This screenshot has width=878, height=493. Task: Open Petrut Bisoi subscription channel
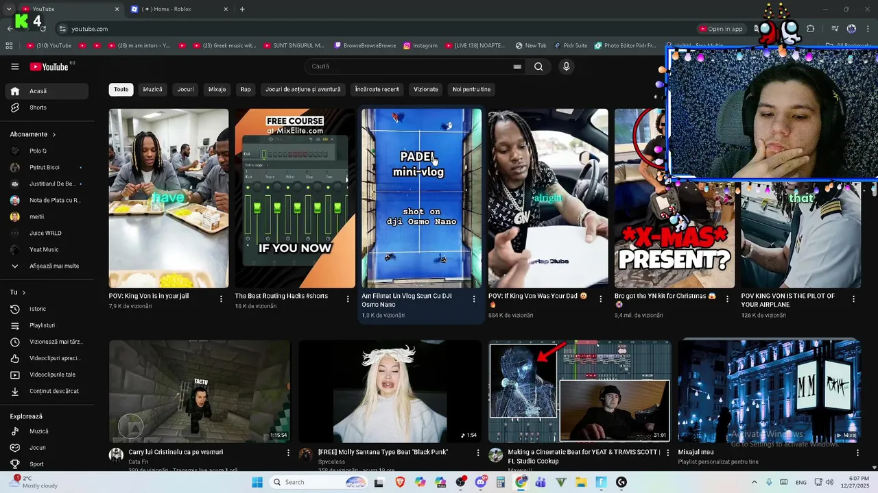[x=47, y=167]
